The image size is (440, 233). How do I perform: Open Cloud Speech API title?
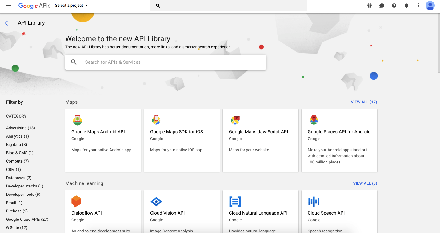click(326, 213)
